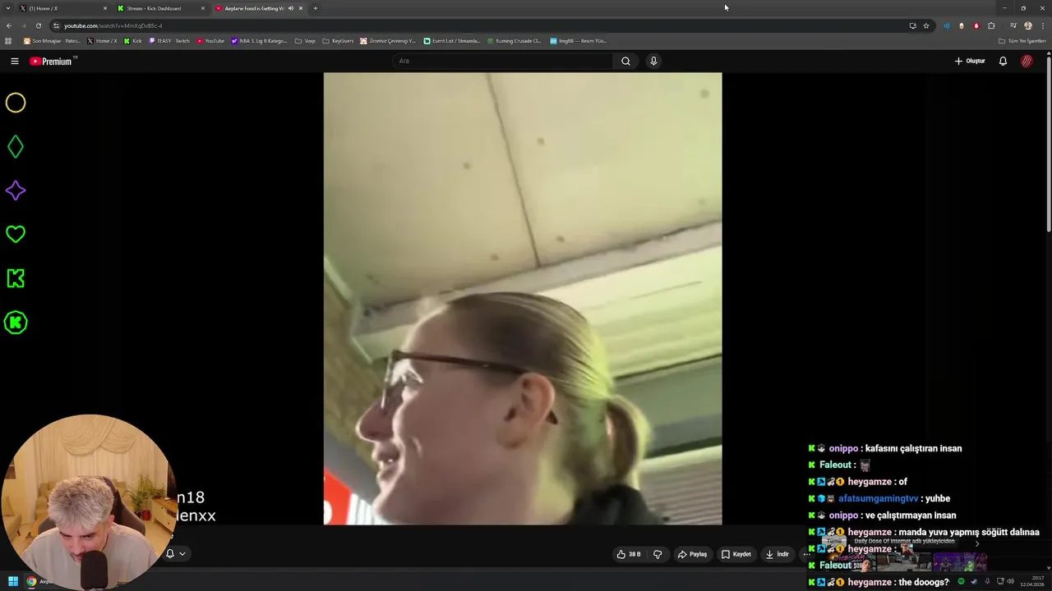
Task: Click the yellow circle overlay icon
Action: 16,103
